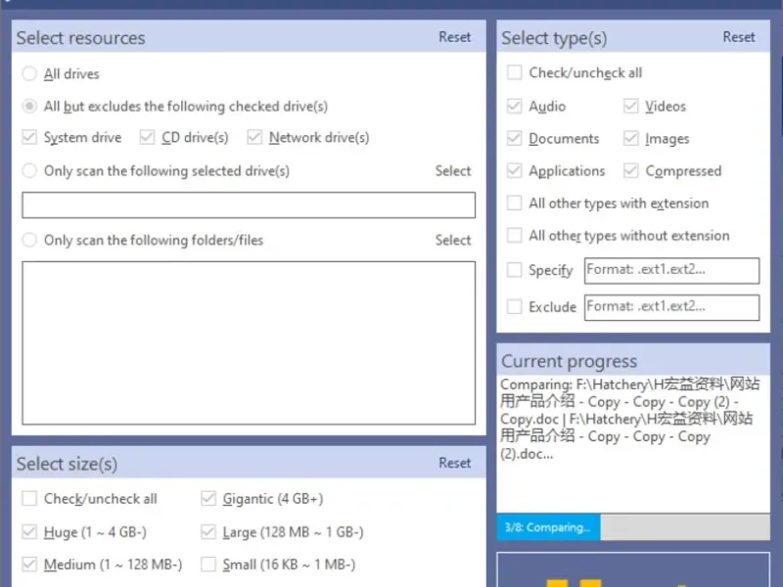Select the All drives radio option

coord(29,74)
